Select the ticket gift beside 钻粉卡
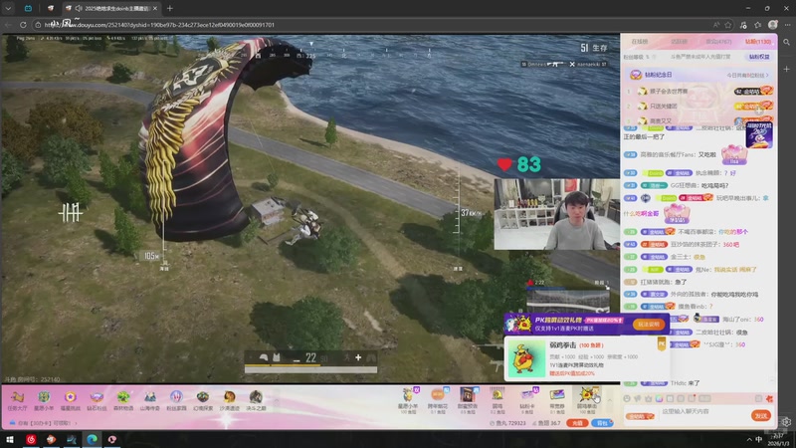796x448 pixels. point(557,400)
